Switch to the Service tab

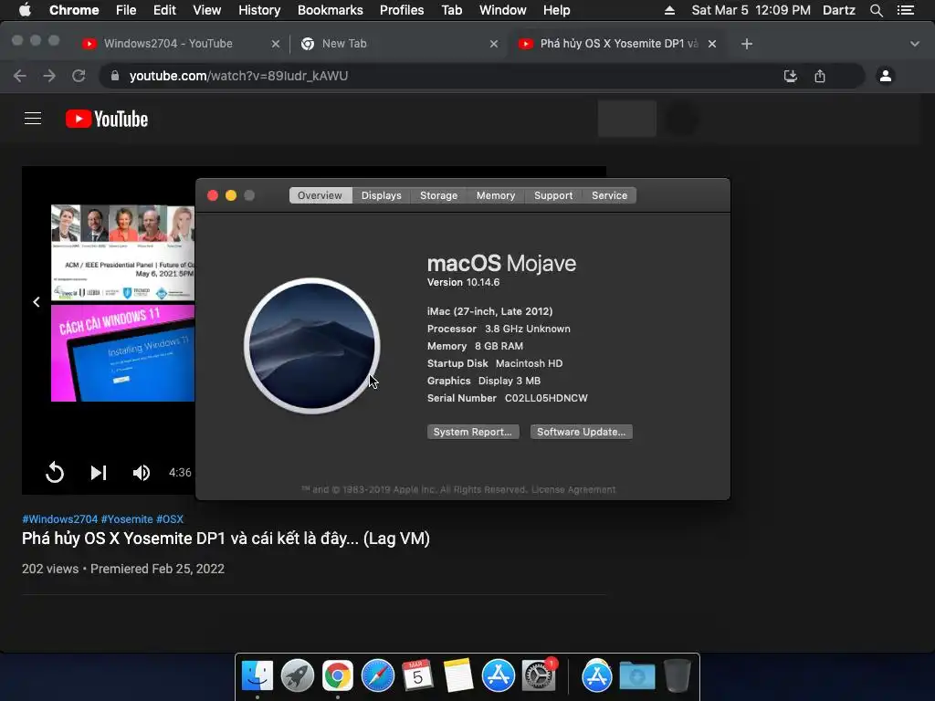click(609, 195)
